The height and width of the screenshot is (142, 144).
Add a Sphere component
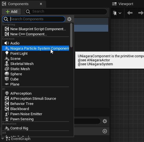[35, 74]
